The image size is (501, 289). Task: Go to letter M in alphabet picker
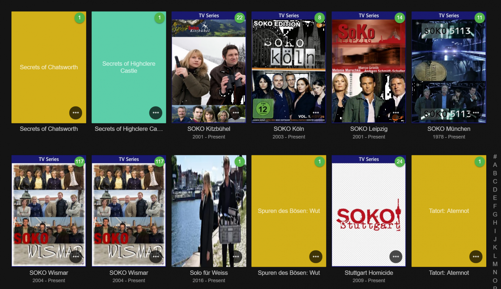(x=495, y=264)
